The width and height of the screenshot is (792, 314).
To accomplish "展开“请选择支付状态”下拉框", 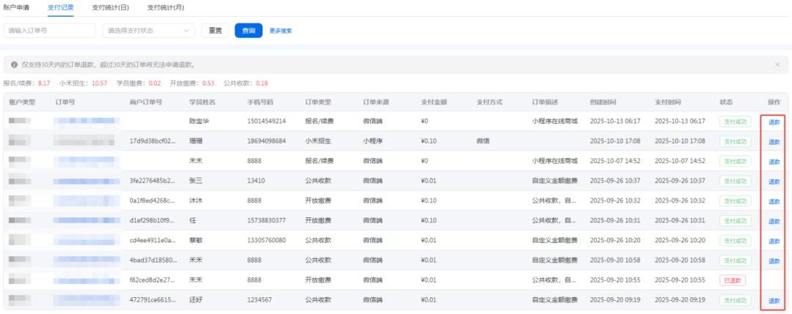I will click(x=149, y=31).
